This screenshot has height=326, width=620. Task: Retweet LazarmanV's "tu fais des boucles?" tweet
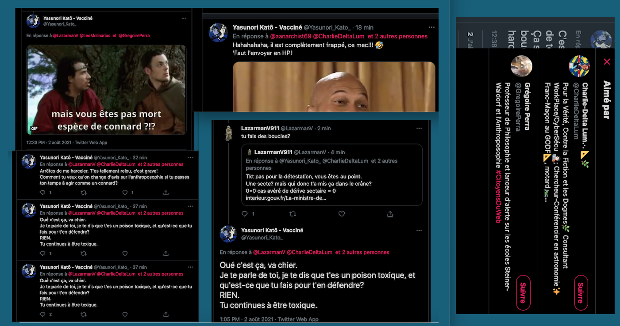point(293,214)
